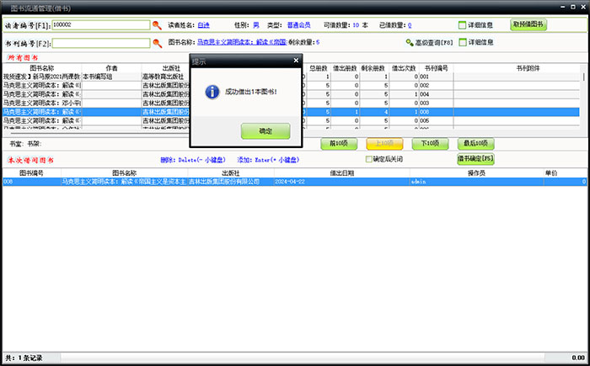Check 详细信息 box in the reader row
590x366 pixels.
click(462, 25)
